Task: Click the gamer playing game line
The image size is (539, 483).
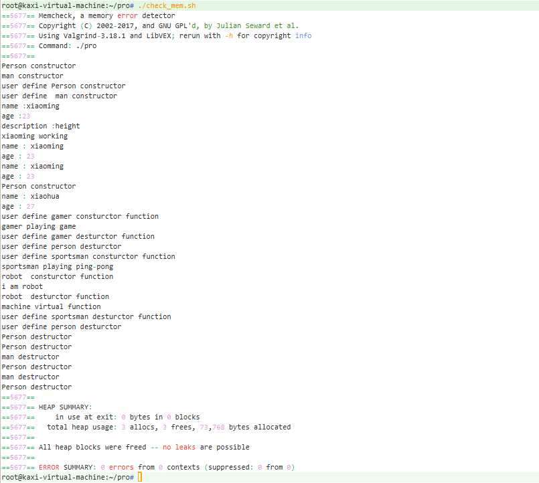Action: pos(38,226)
